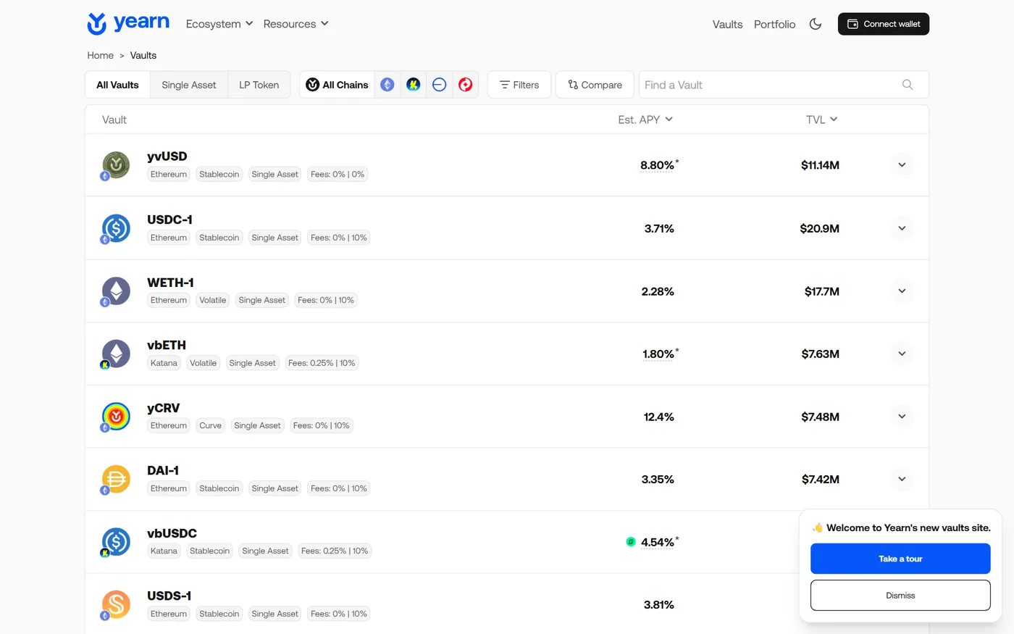Image resolution: width=1014 pixels, height=634 pixels.
Task: Click the "Fees: 0% | 0%" tag on yvUSD
Action: point(338,174)
